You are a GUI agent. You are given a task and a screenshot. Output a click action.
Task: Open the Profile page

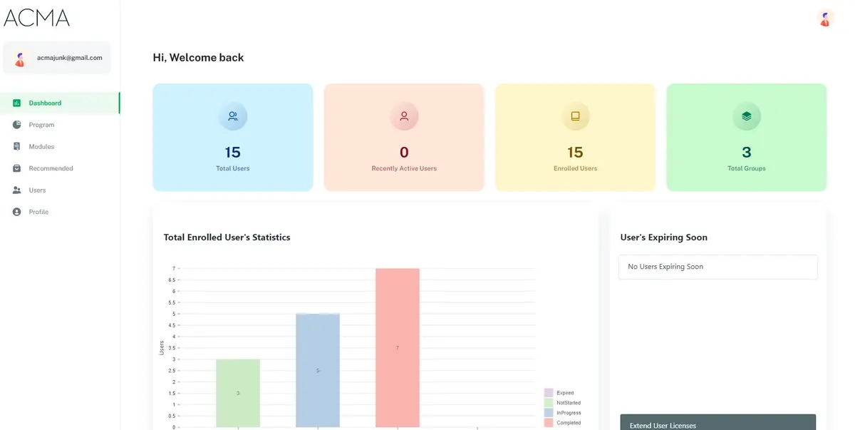(60, 212)
